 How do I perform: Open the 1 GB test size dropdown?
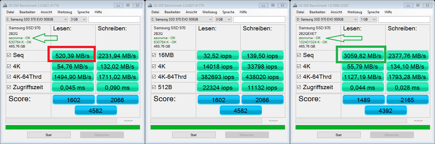click(x=368, y=19)
